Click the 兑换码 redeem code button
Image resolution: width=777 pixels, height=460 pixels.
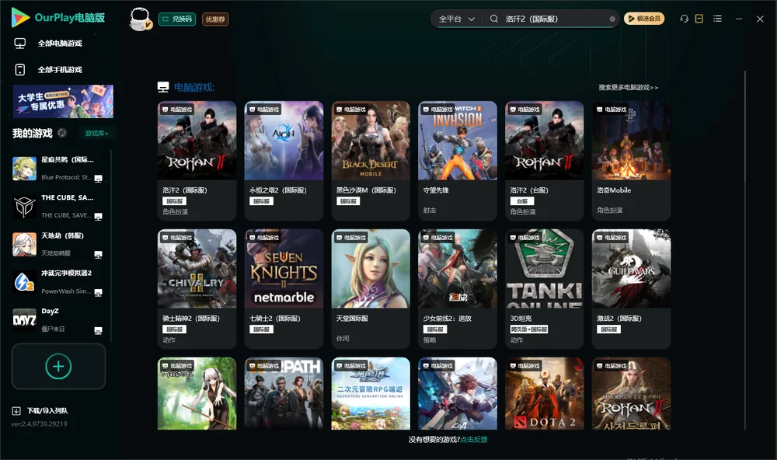[x=177, y=19]
